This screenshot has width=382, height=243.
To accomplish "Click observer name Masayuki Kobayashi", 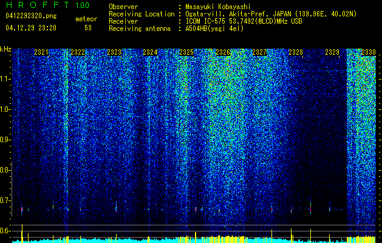I will pos(217,7).
